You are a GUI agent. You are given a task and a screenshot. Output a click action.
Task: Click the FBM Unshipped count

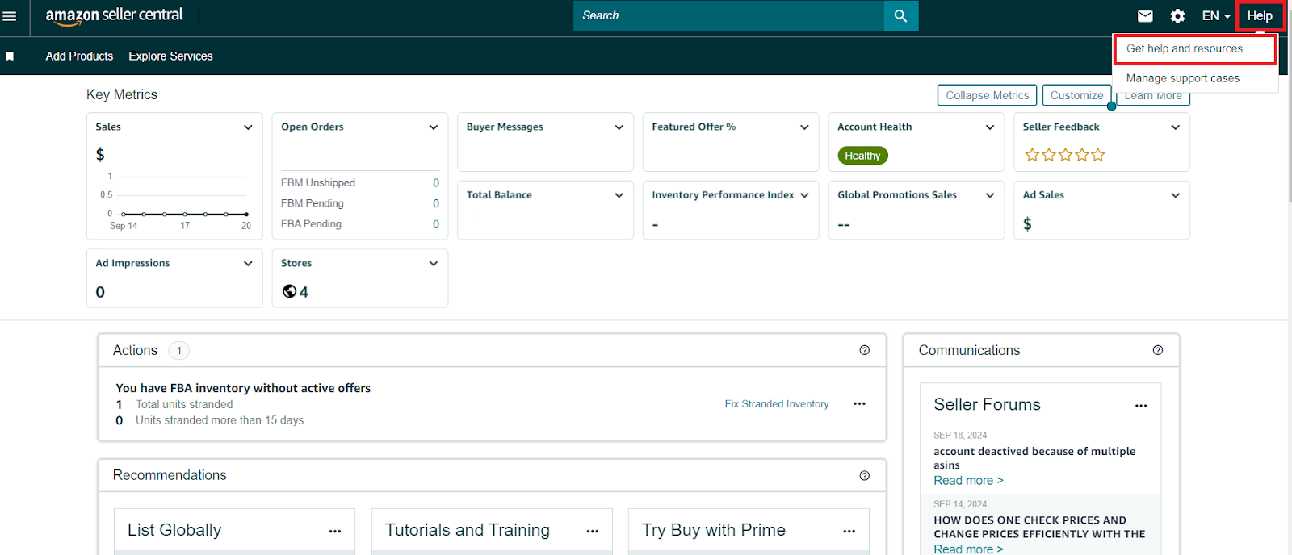click(436, 183)
